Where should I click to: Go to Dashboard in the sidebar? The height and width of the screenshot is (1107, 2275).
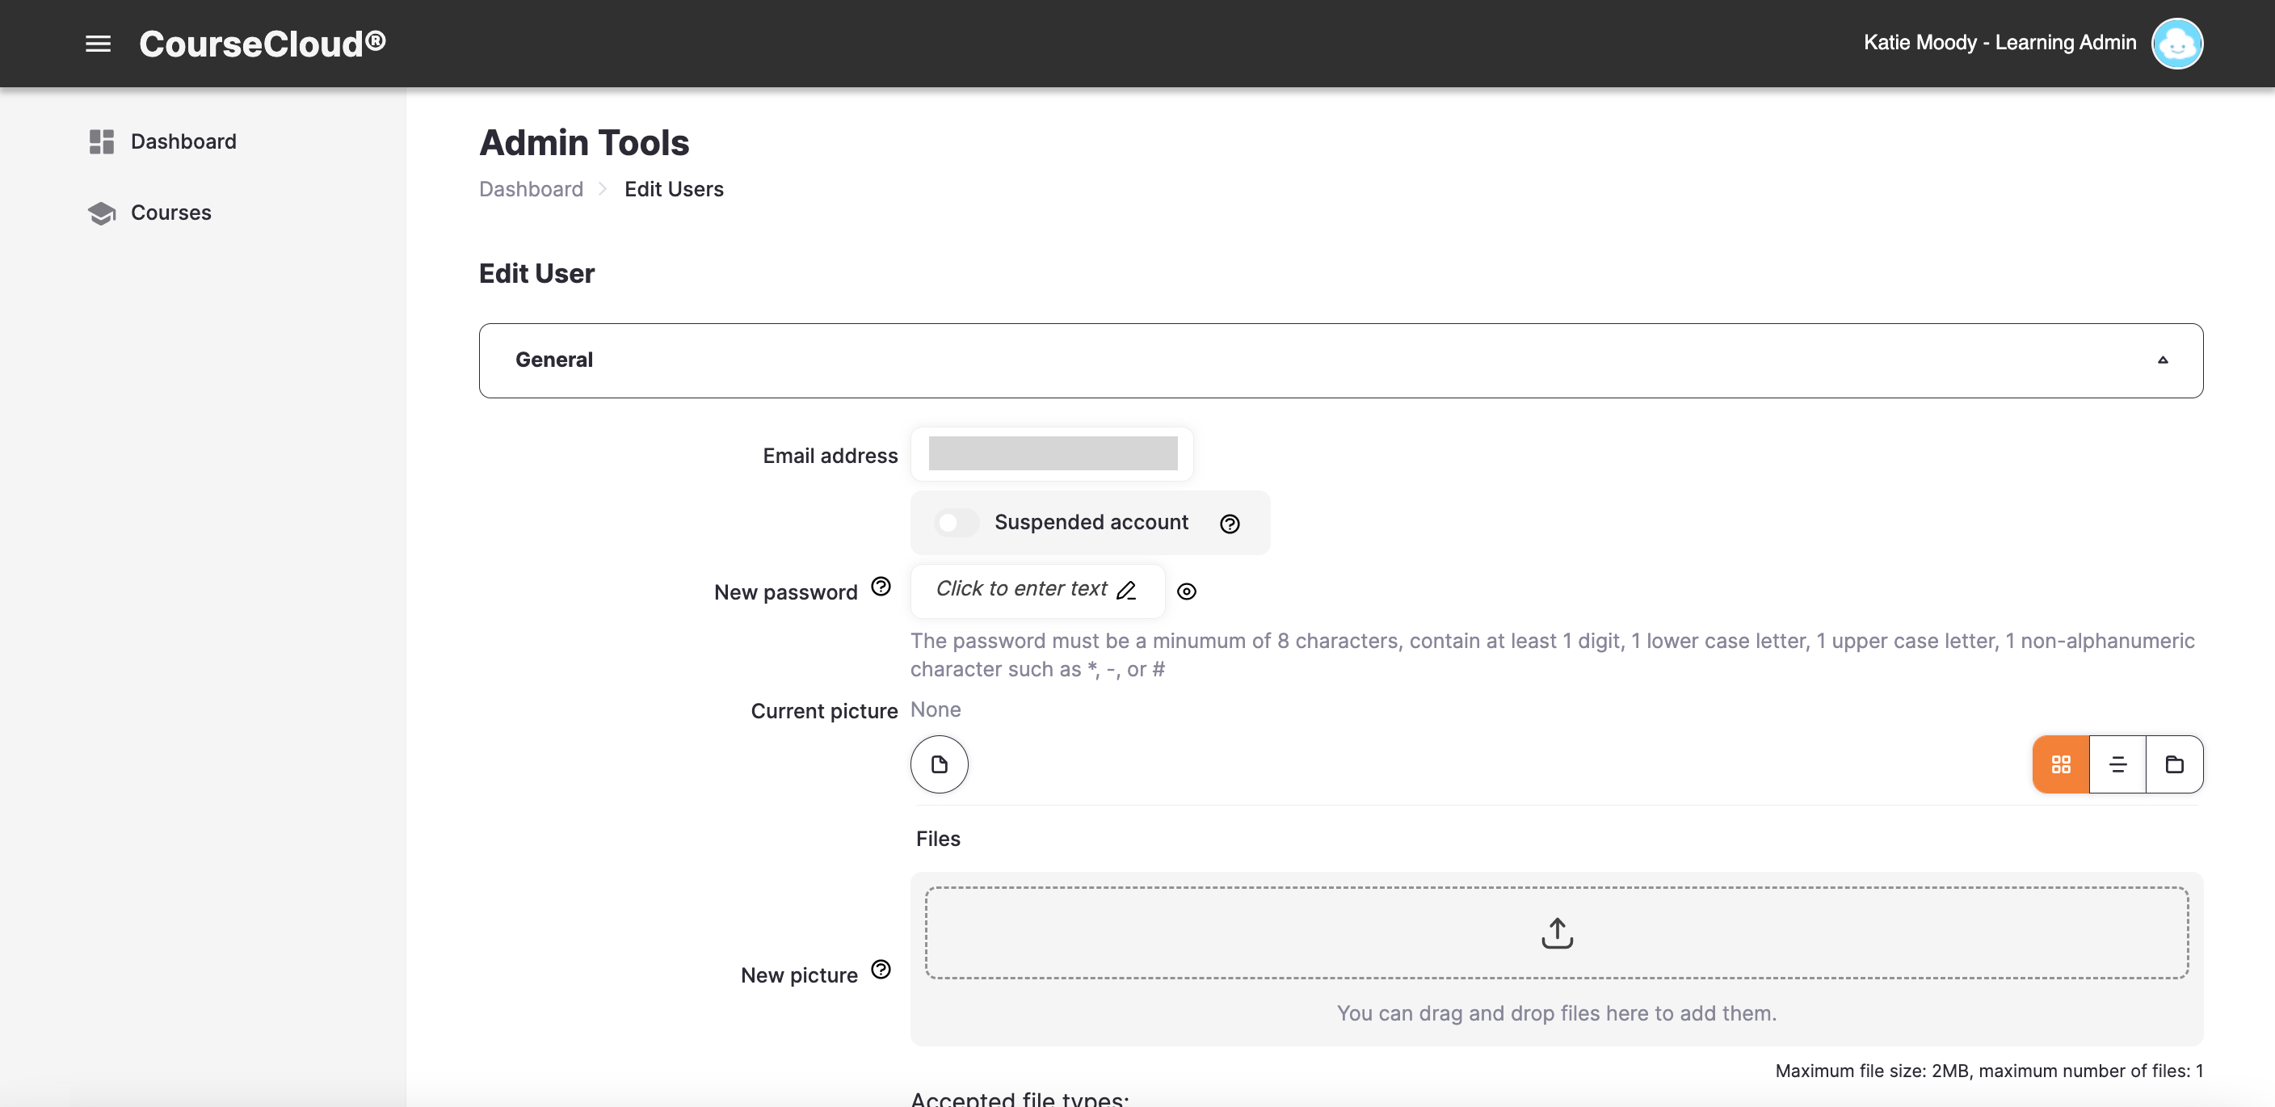[x=183, y=141]
